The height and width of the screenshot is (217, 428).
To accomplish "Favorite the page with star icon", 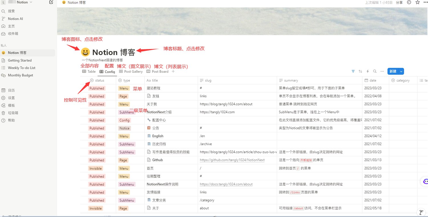I will 417,2.
